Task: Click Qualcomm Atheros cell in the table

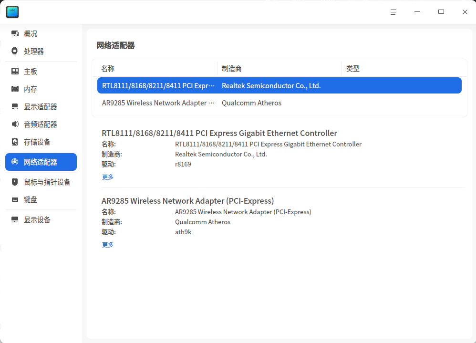Action: click(x=252, y=103)
